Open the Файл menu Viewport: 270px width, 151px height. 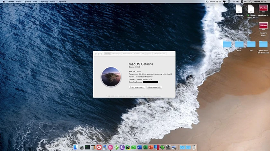tap(19, 2)
